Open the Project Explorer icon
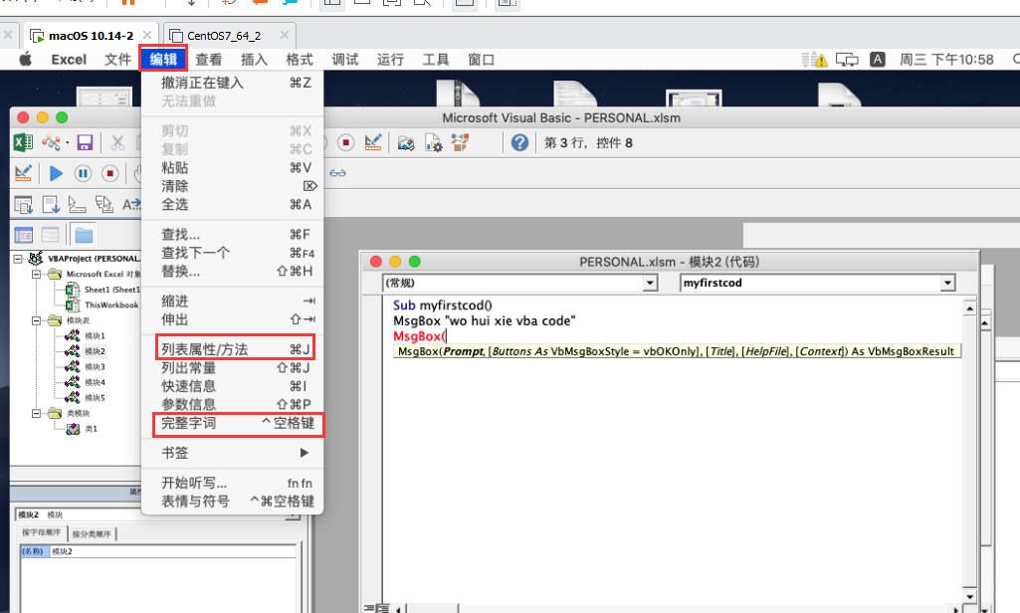 [x=406, y=142]
